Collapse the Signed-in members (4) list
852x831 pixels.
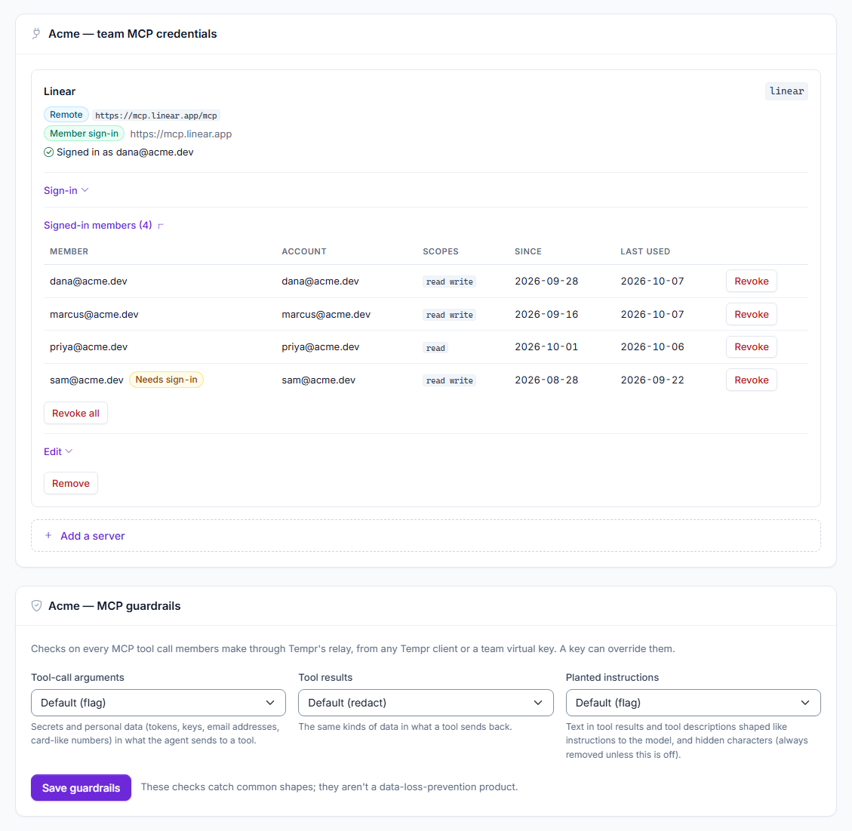[104, 225]
